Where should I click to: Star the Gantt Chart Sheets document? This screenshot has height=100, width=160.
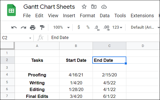point(84,7)
